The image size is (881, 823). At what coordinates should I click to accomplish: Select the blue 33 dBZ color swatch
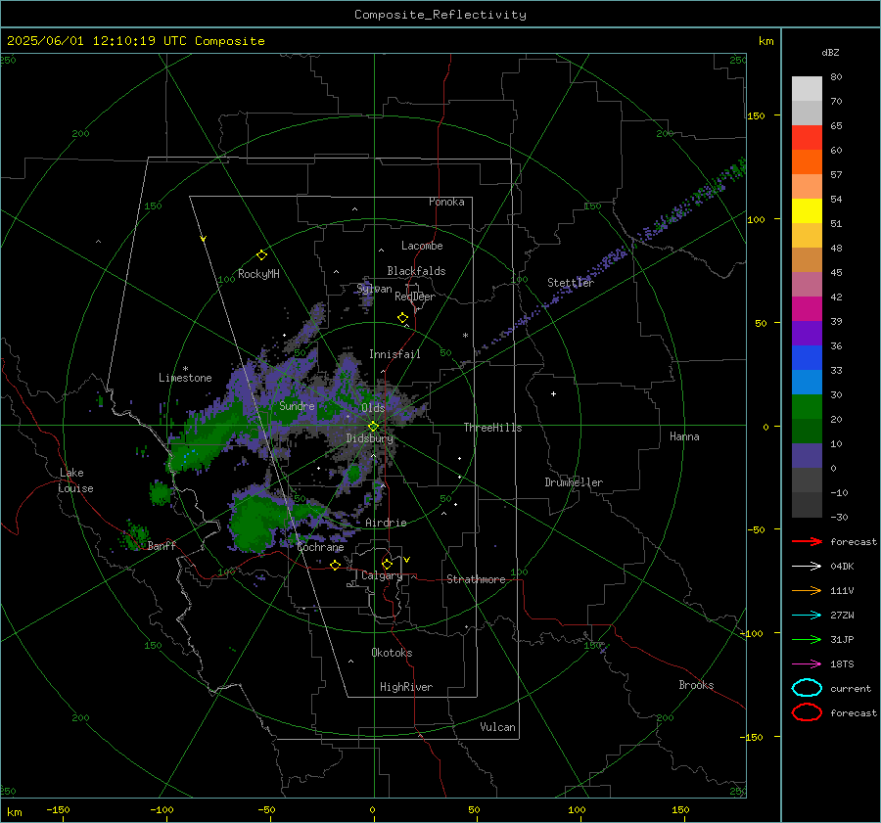807,357
